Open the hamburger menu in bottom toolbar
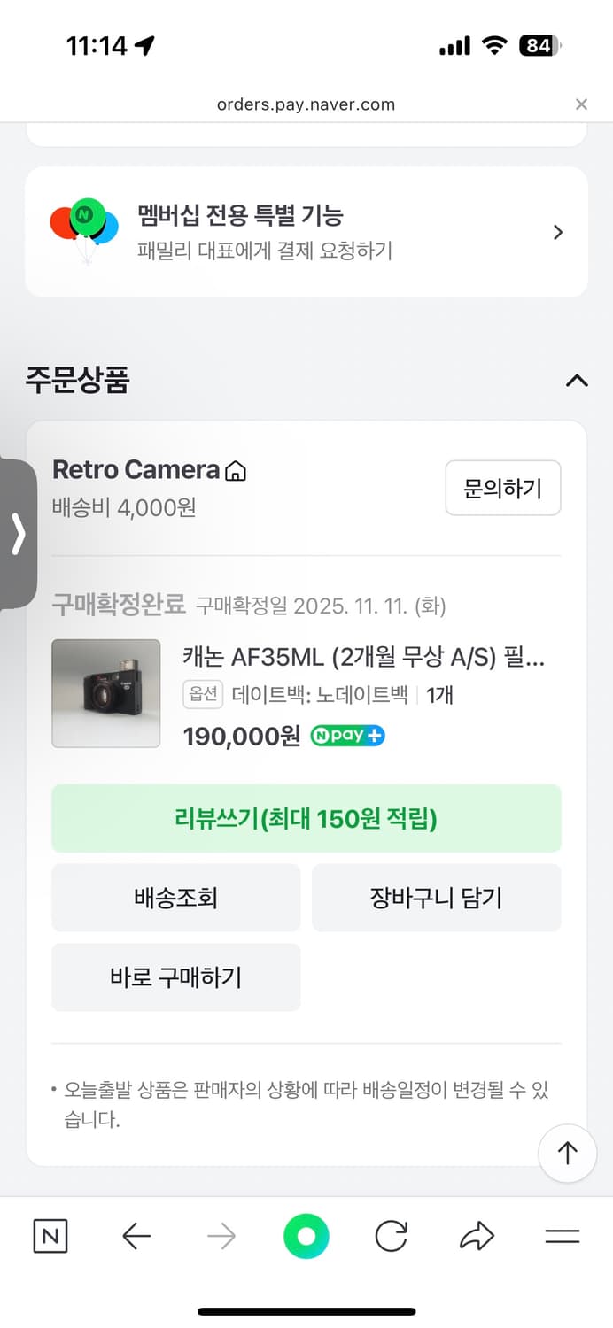 point(562,1237)
